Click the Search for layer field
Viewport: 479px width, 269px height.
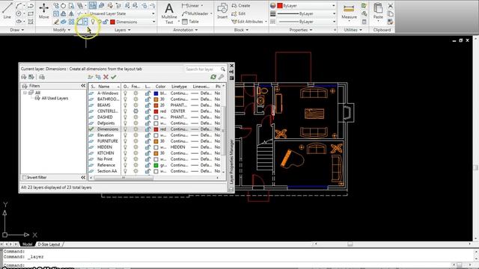(x=202, y=69)
